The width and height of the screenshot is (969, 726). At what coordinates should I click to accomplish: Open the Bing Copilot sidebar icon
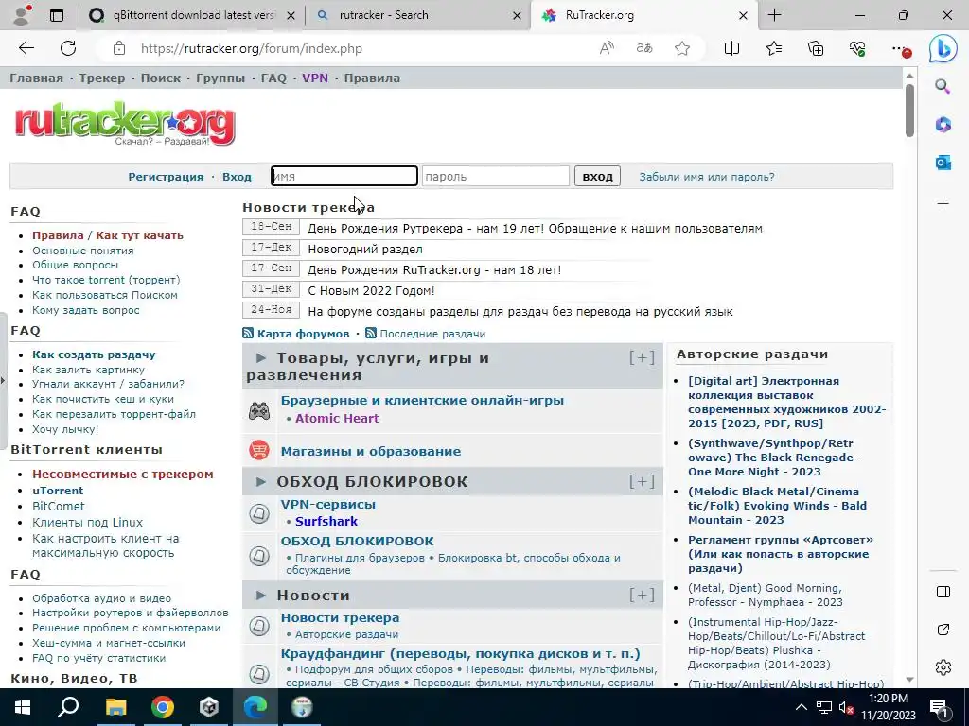click(x=943, y=49)
